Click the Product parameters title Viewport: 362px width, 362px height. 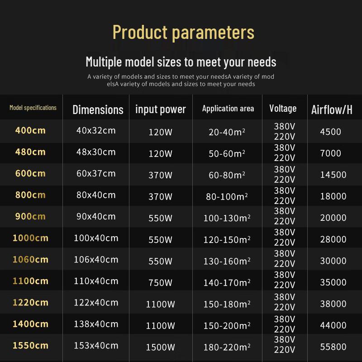(x=184, y=33)
